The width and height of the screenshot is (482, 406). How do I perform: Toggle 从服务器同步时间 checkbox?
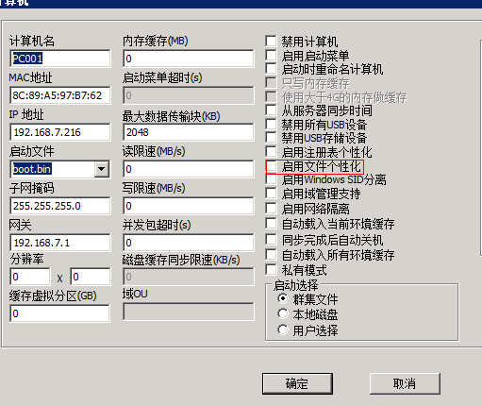pos(271,110)
